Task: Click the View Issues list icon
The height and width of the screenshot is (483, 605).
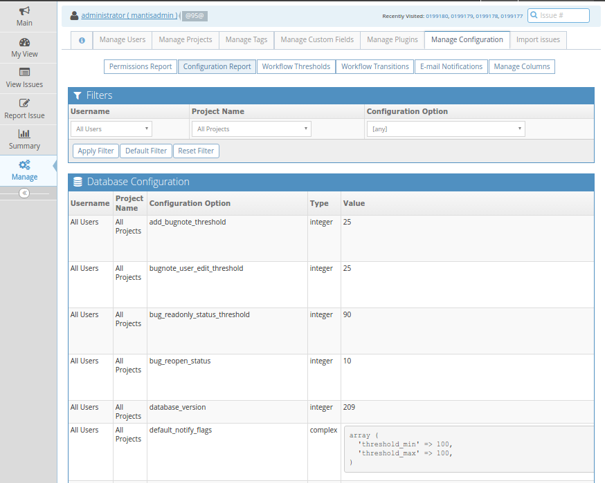Action: coord(24,73)
